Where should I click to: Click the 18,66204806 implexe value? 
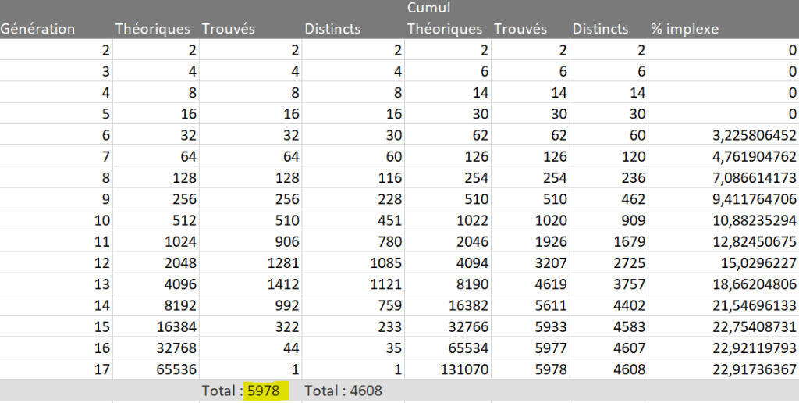tap(749, 284)
